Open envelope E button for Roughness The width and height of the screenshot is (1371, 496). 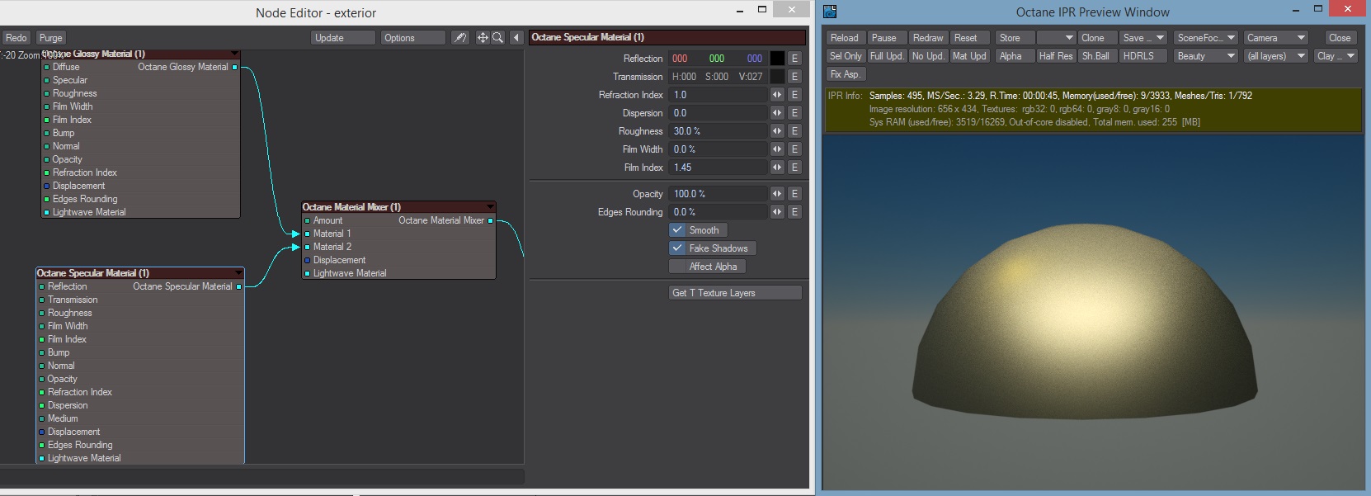point(794,131)
